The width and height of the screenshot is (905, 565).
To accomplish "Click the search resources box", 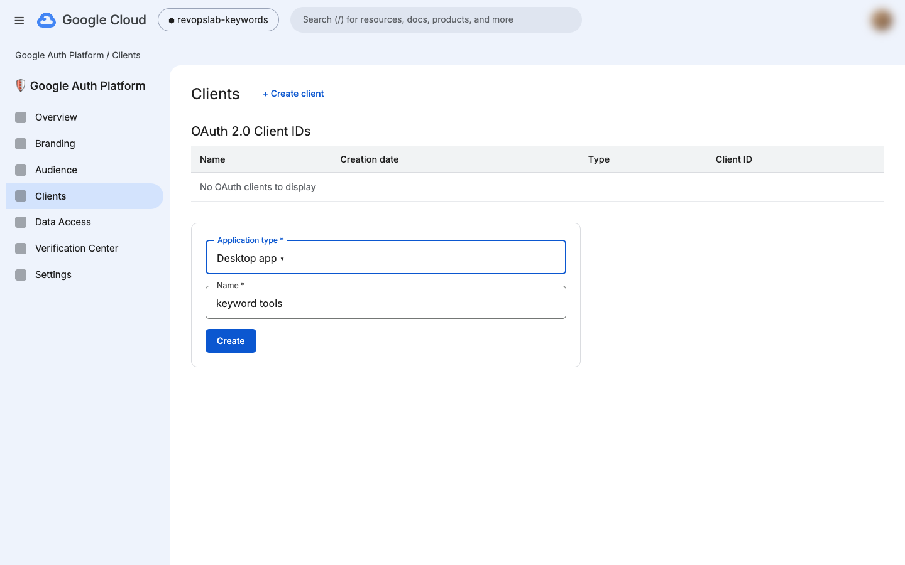I will click(x=436, y=20).
